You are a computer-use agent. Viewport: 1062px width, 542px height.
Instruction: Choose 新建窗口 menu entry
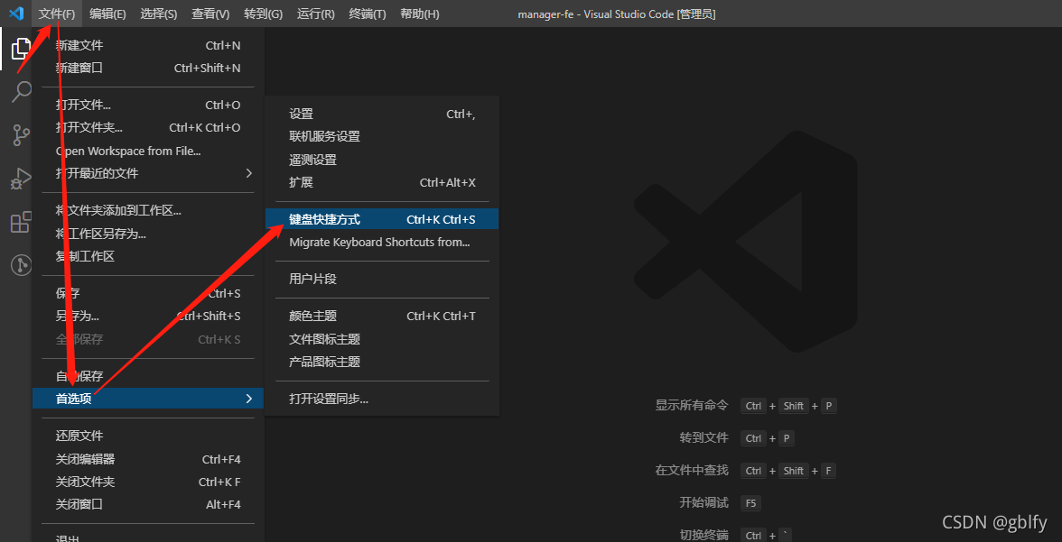[x=148, y=68]
